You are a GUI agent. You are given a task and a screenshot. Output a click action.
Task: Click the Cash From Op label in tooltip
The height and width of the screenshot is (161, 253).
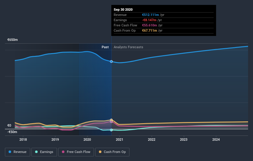click(124, 30)
